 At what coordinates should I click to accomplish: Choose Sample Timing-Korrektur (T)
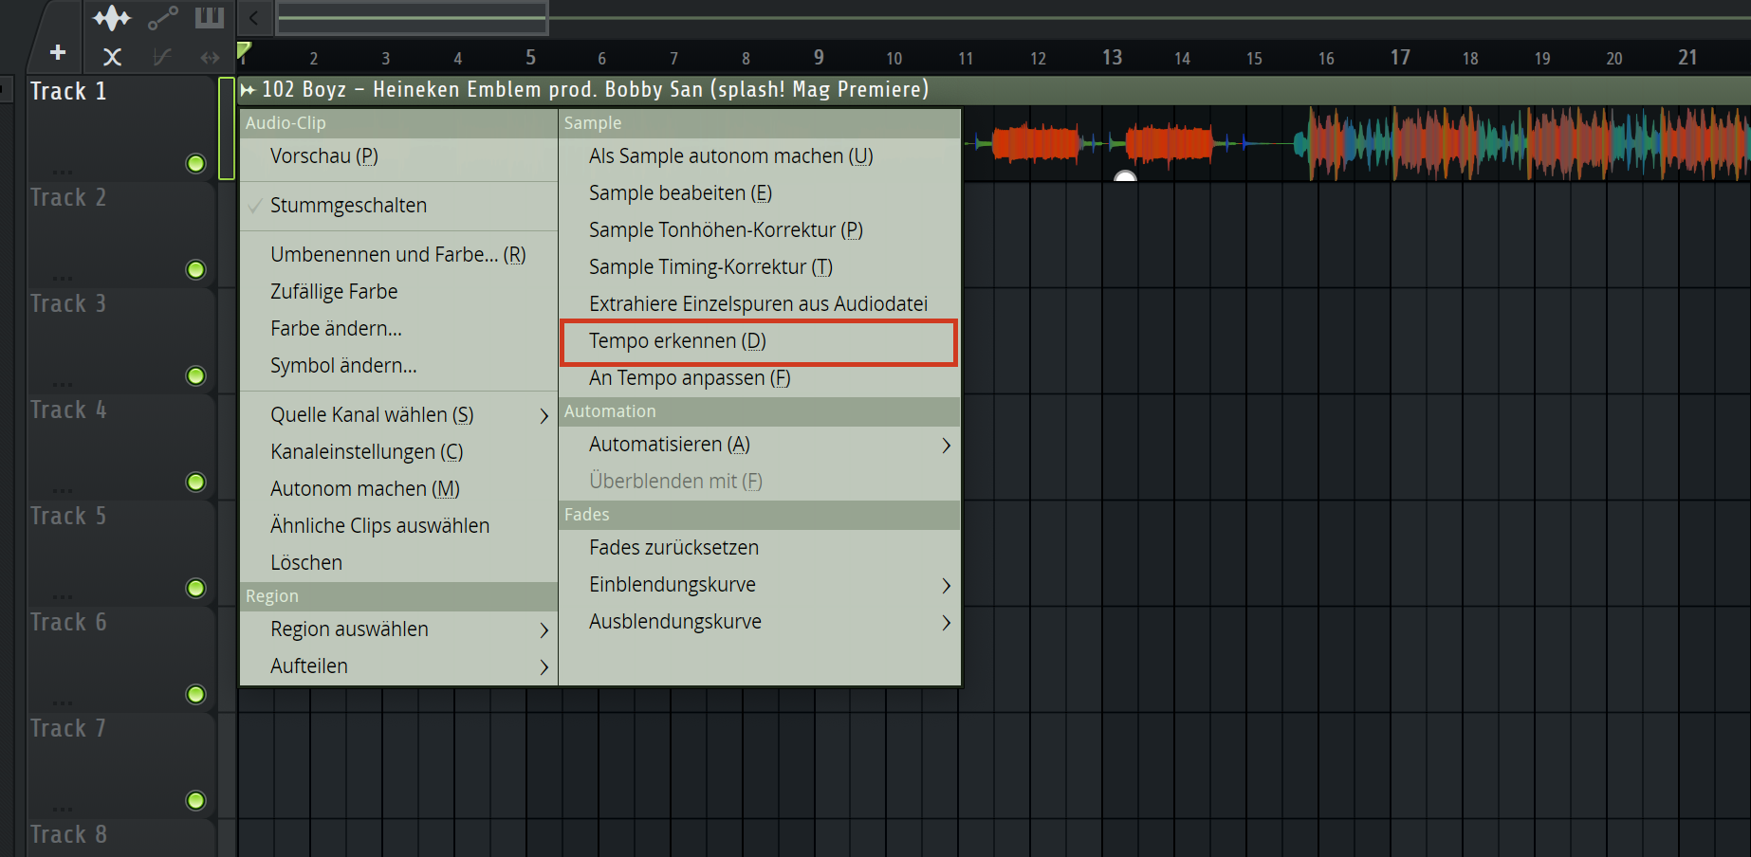[759, 267]
